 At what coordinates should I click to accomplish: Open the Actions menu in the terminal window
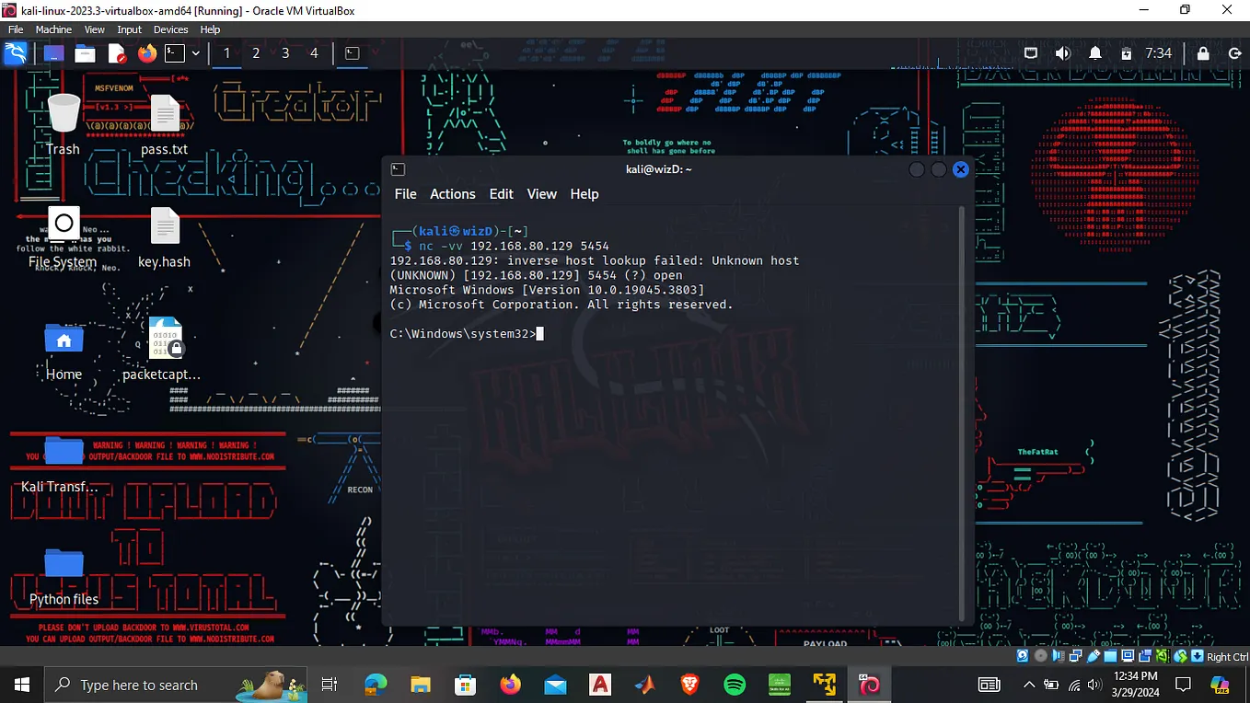coord(452,194)
